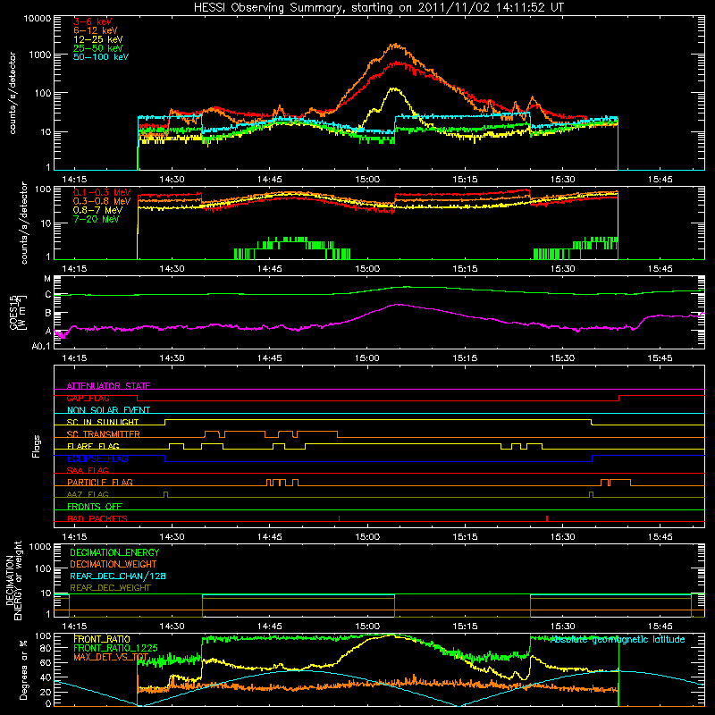The width and height of the screenshot is (715, 715).
Task: Click the A0.1 tick label on GOES plot
Action: (41, 347)
